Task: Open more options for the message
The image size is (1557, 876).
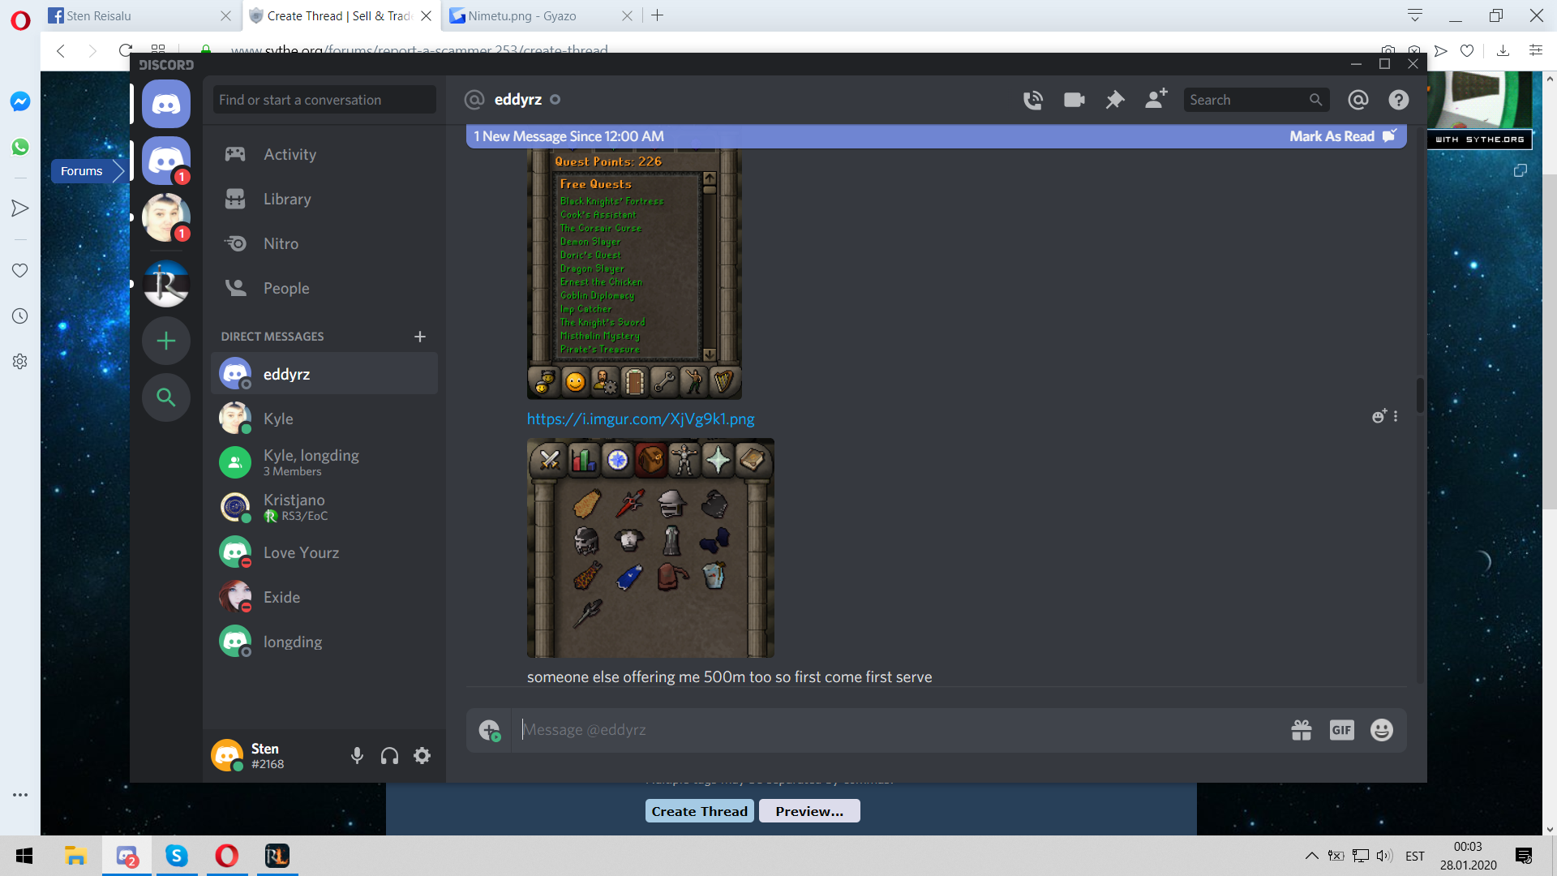Action: [x=1396, y=416]
